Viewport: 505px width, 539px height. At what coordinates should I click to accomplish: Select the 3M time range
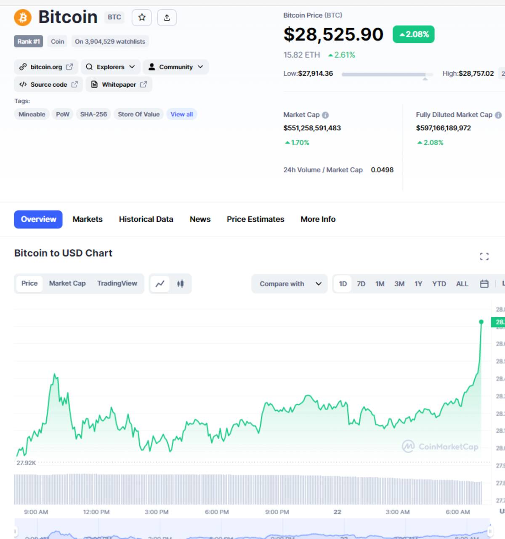pyautogui.click(x=399, y=284)
